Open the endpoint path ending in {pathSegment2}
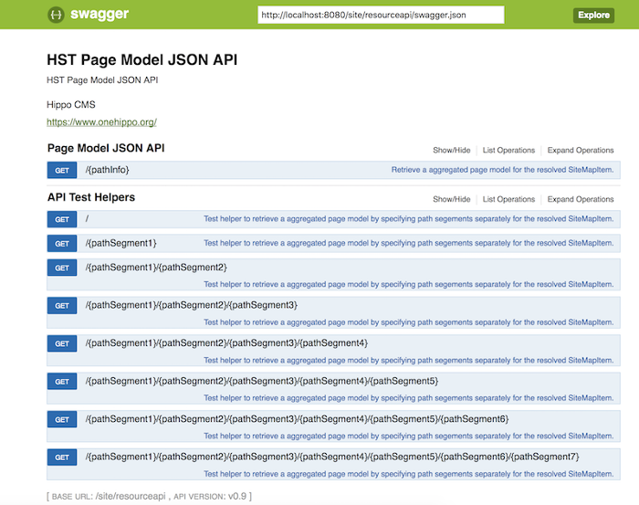The image size is (639, 505). (x=156, y=267)
